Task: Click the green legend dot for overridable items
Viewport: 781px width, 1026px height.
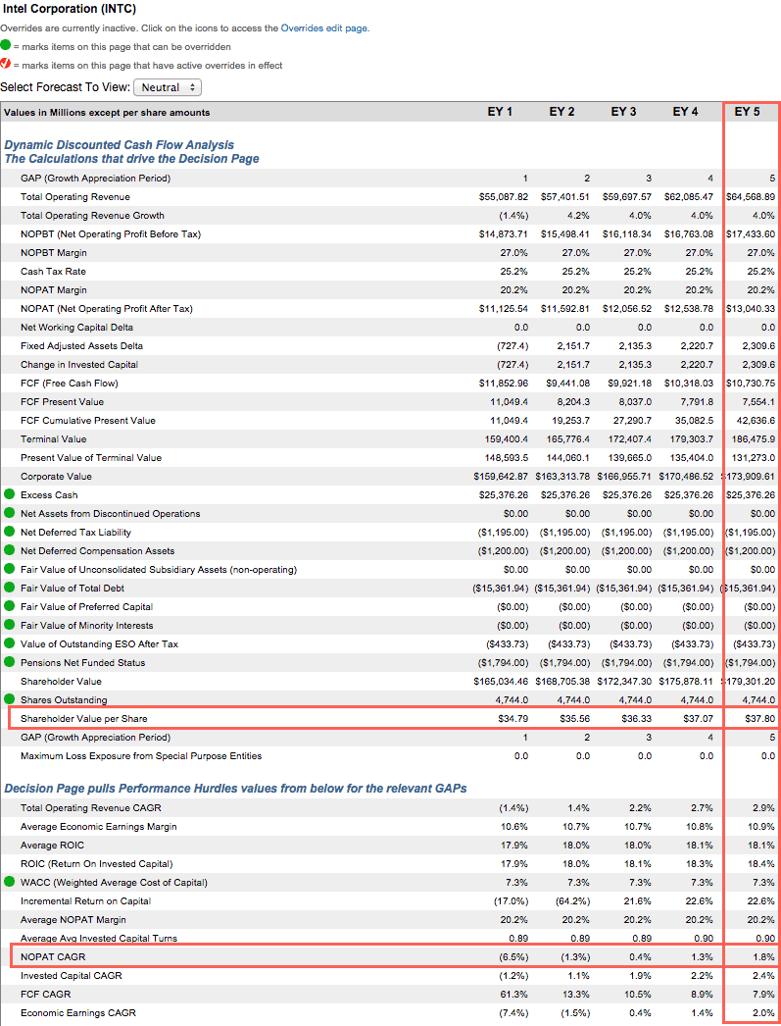Action: [5, 46]
